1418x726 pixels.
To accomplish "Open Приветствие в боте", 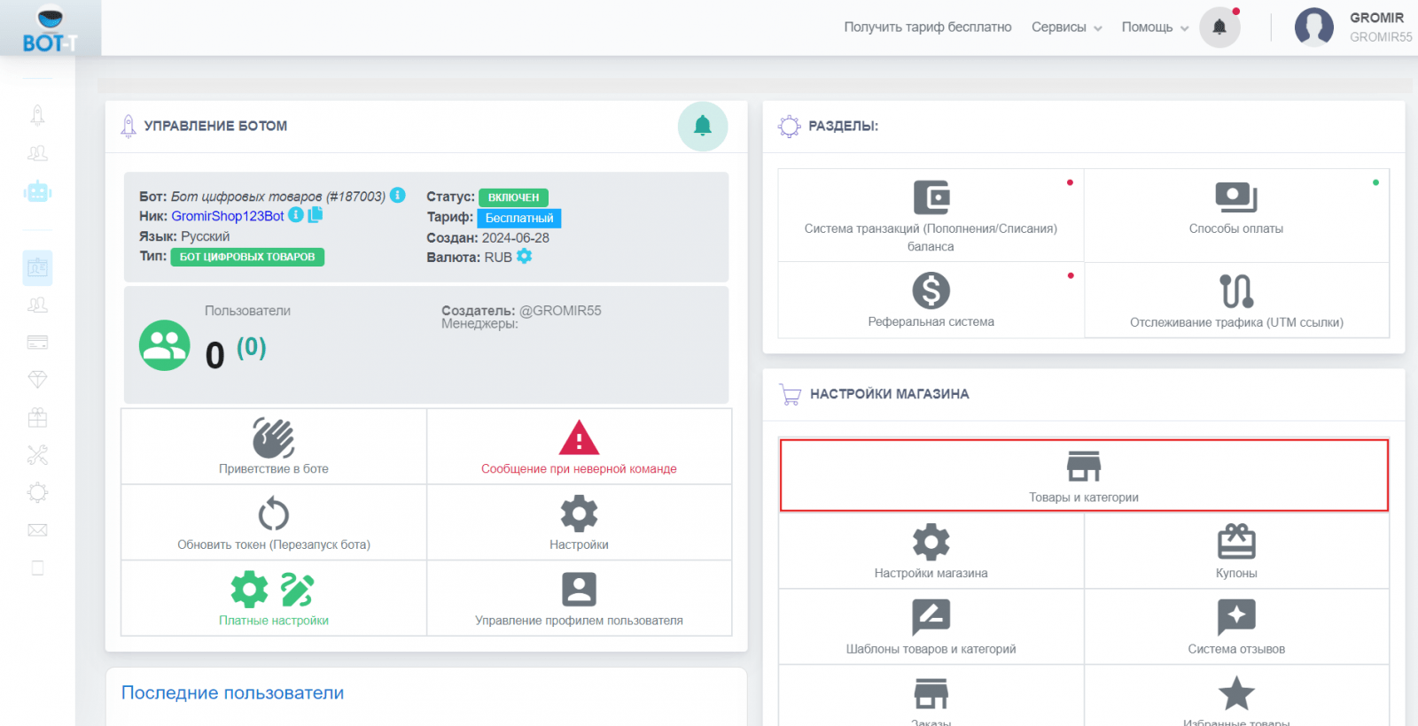I will (274, 446).
